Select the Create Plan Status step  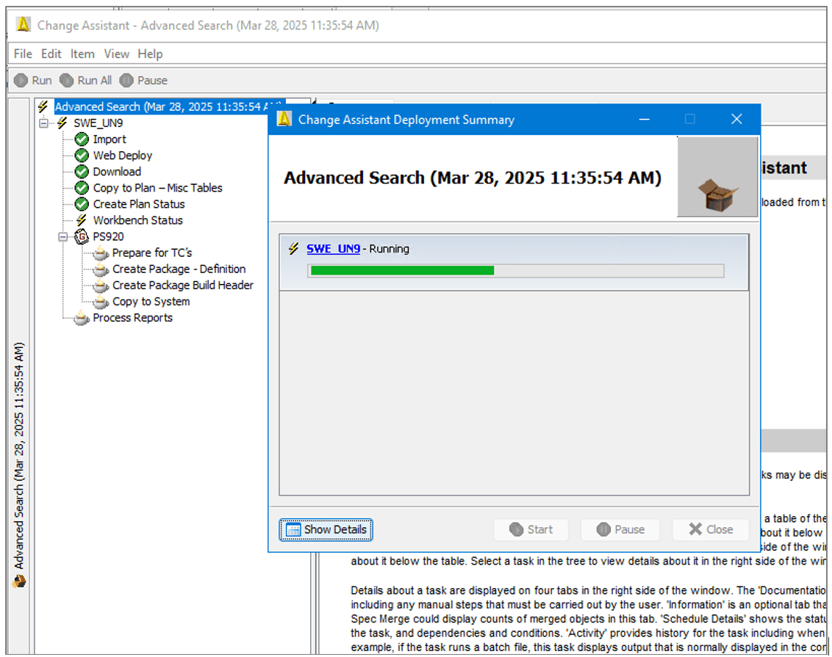click(x=139, y=204)
